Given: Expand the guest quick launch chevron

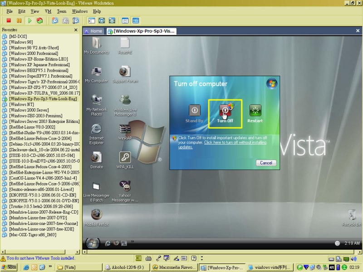Looking at the screenshot, I should tap(132, 242).
